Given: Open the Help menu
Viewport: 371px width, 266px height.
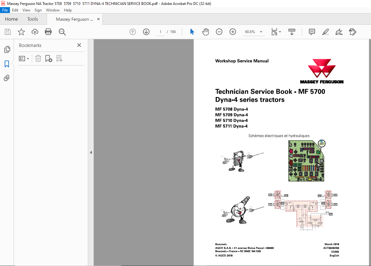Looking at the screenshot, I should tap(68, 10).
